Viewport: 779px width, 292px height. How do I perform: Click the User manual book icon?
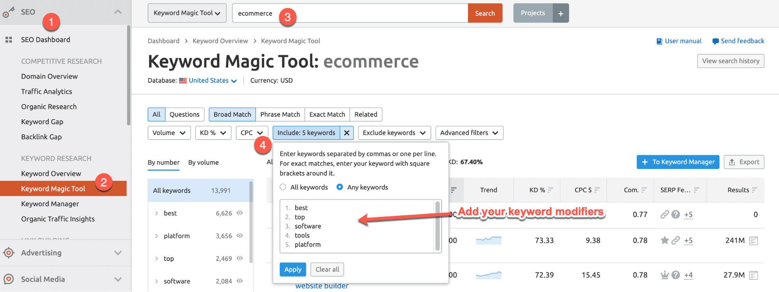pos(659,41)
